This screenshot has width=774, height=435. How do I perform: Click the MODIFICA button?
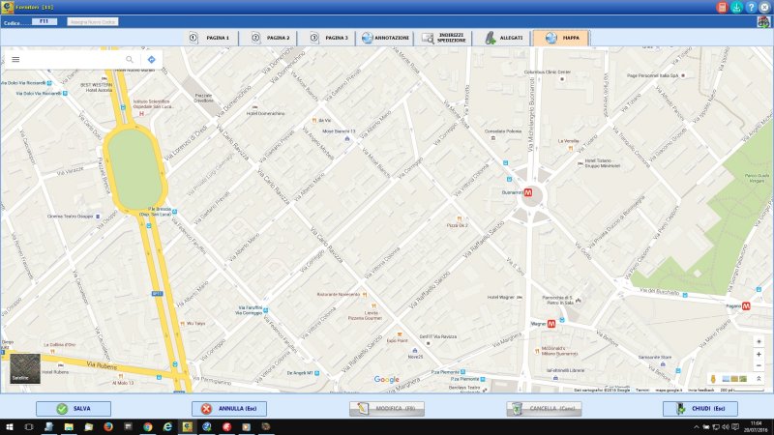pos(387,408)
